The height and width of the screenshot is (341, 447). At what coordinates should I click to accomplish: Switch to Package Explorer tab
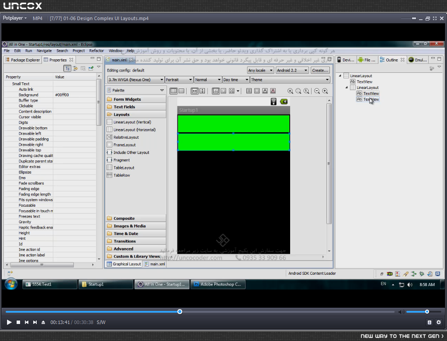[x=23, y=60]
